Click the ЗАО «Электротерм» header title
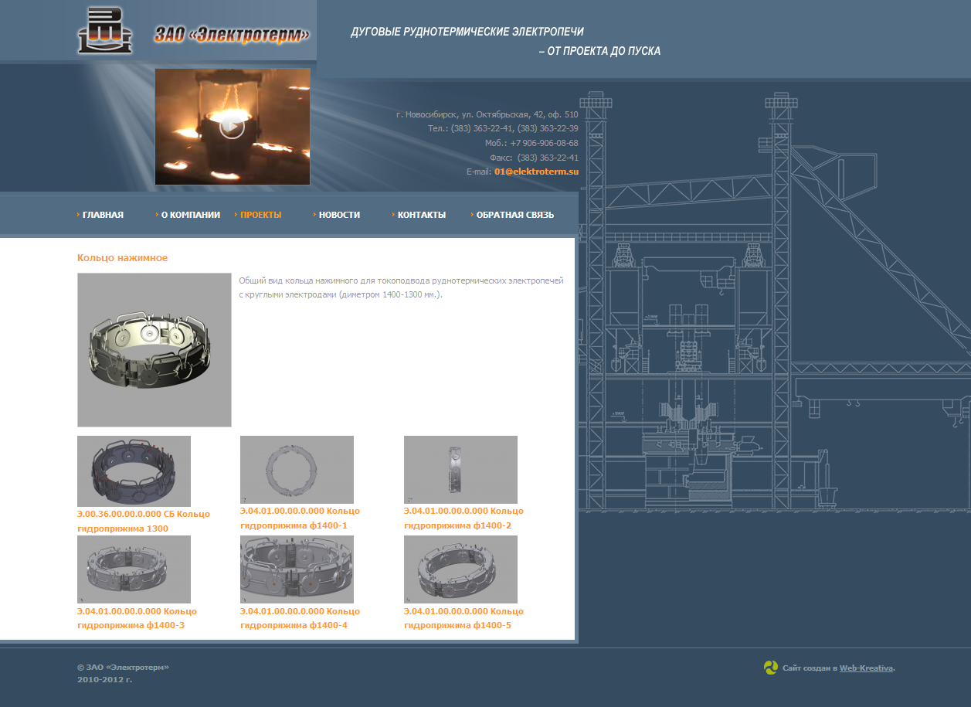 coord(232,35)
